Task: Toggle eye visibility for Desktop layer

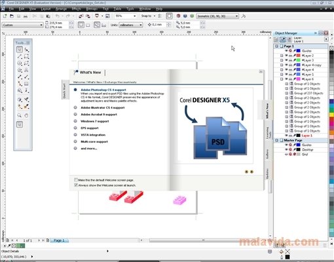Action: (x=286, y=149)
